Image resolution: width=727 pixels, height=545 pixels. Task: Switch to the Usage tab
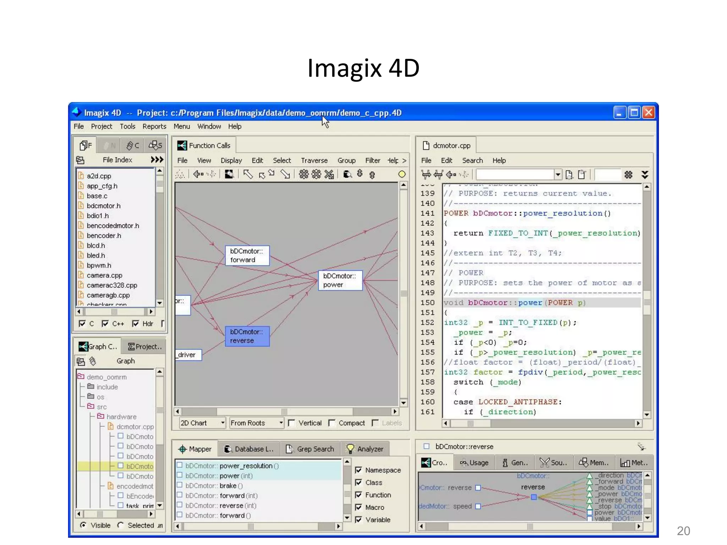(474, 463)
